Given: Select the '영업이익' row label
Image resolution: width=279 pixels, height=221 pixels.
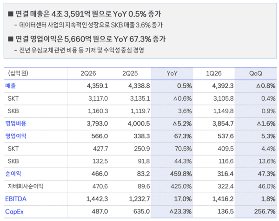Looking at the screenshot, I should coord(16,136).
